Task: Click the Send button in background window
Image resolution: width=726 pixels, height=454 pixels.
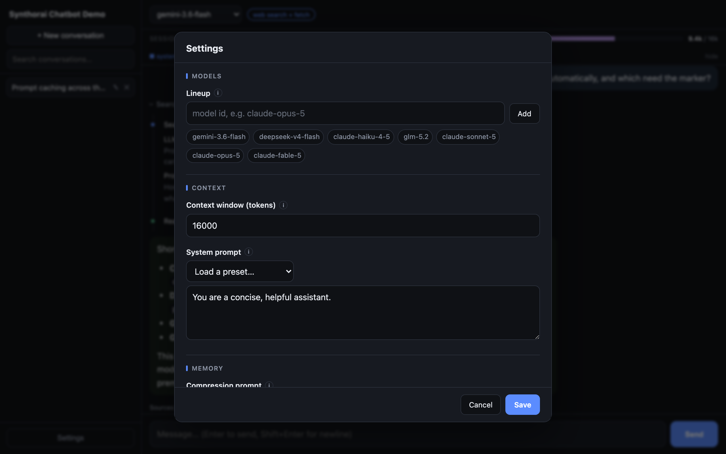Action: [x=694, y=434]
